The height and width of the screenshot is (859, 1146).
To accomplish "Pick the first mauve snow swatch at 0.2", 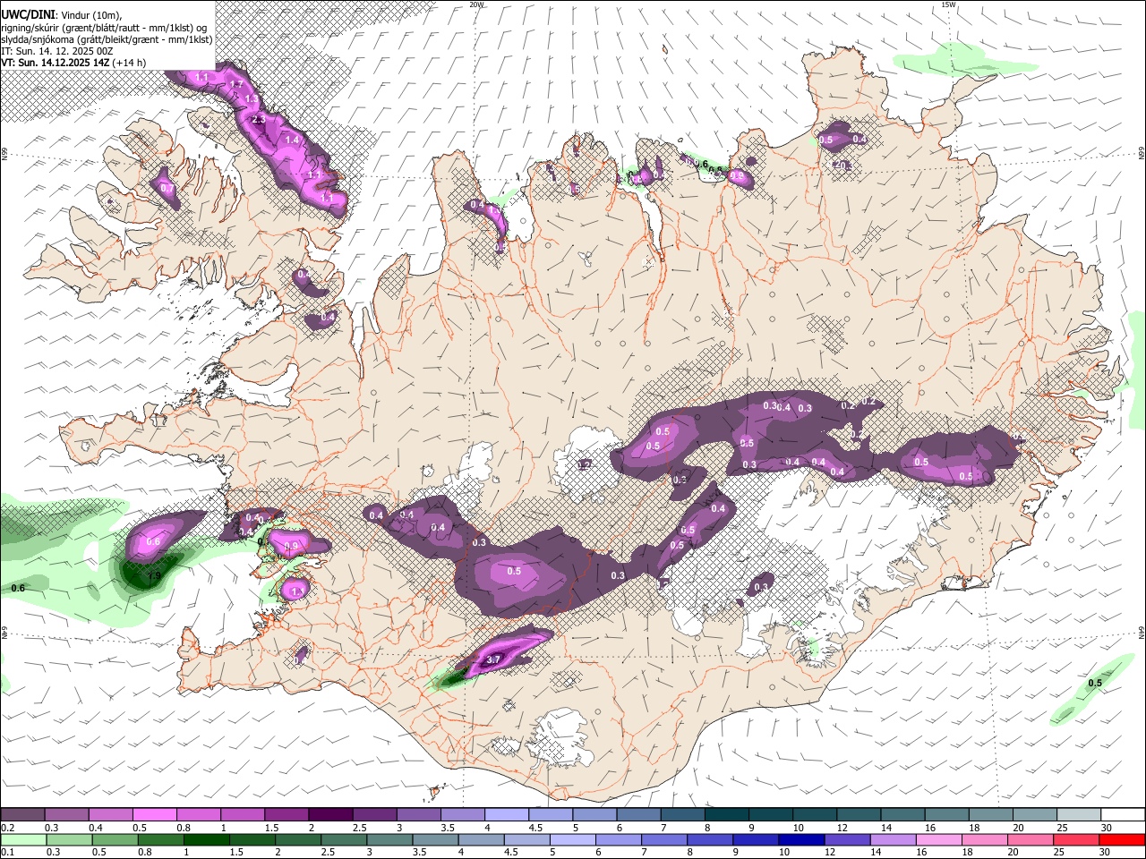I will point(22,814).
